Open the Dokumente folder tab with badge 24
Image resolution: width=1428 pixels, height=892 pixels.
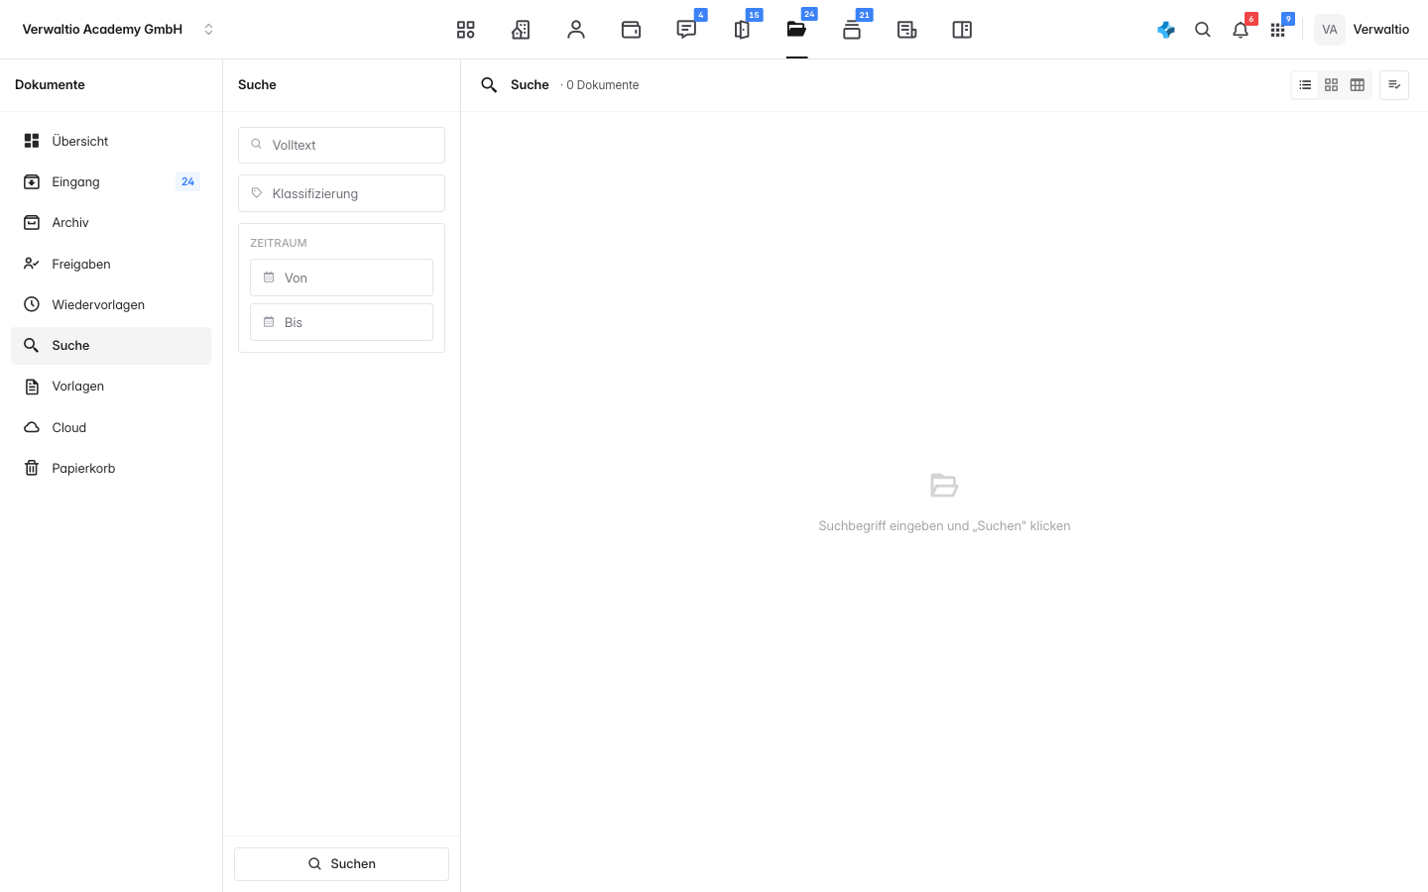(796, 30)
